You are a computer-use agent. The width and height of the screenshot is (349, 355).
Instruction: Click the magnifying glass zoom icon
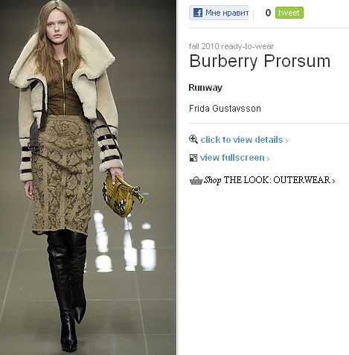[193, 139]
